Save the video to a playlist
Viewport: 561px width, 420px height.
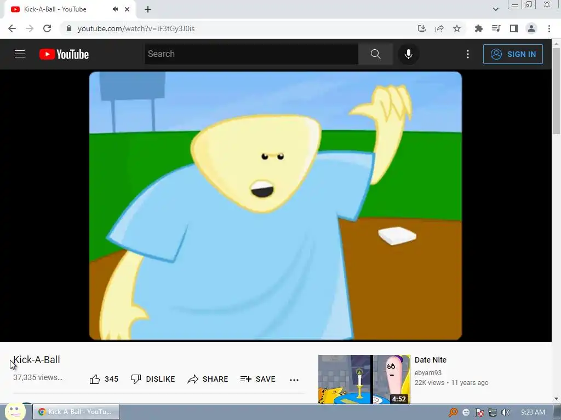(x=258, y=379)
